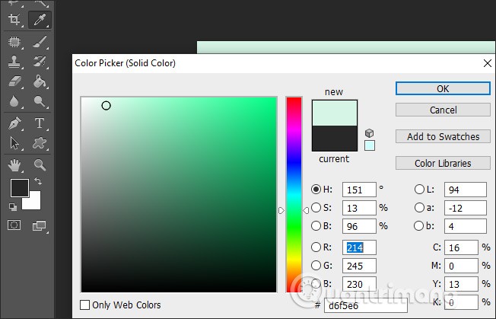The height and width of the screenshot is (319, 496).
Task: Swap foreground and background colors
Action: click(x=39, y=182)
